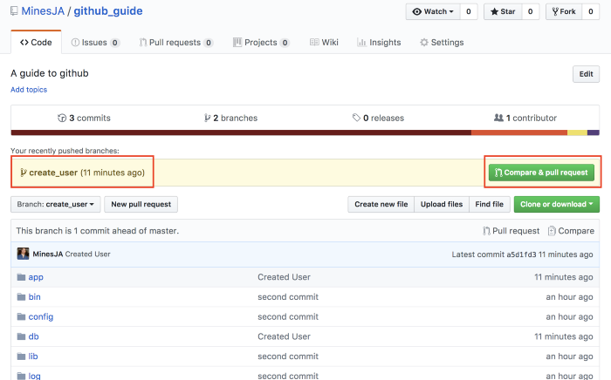This screenshot has width=611, height=380.
Task: Open the recently pushed create_user branch
Action: pyautogui.click(x=53, y=173)
